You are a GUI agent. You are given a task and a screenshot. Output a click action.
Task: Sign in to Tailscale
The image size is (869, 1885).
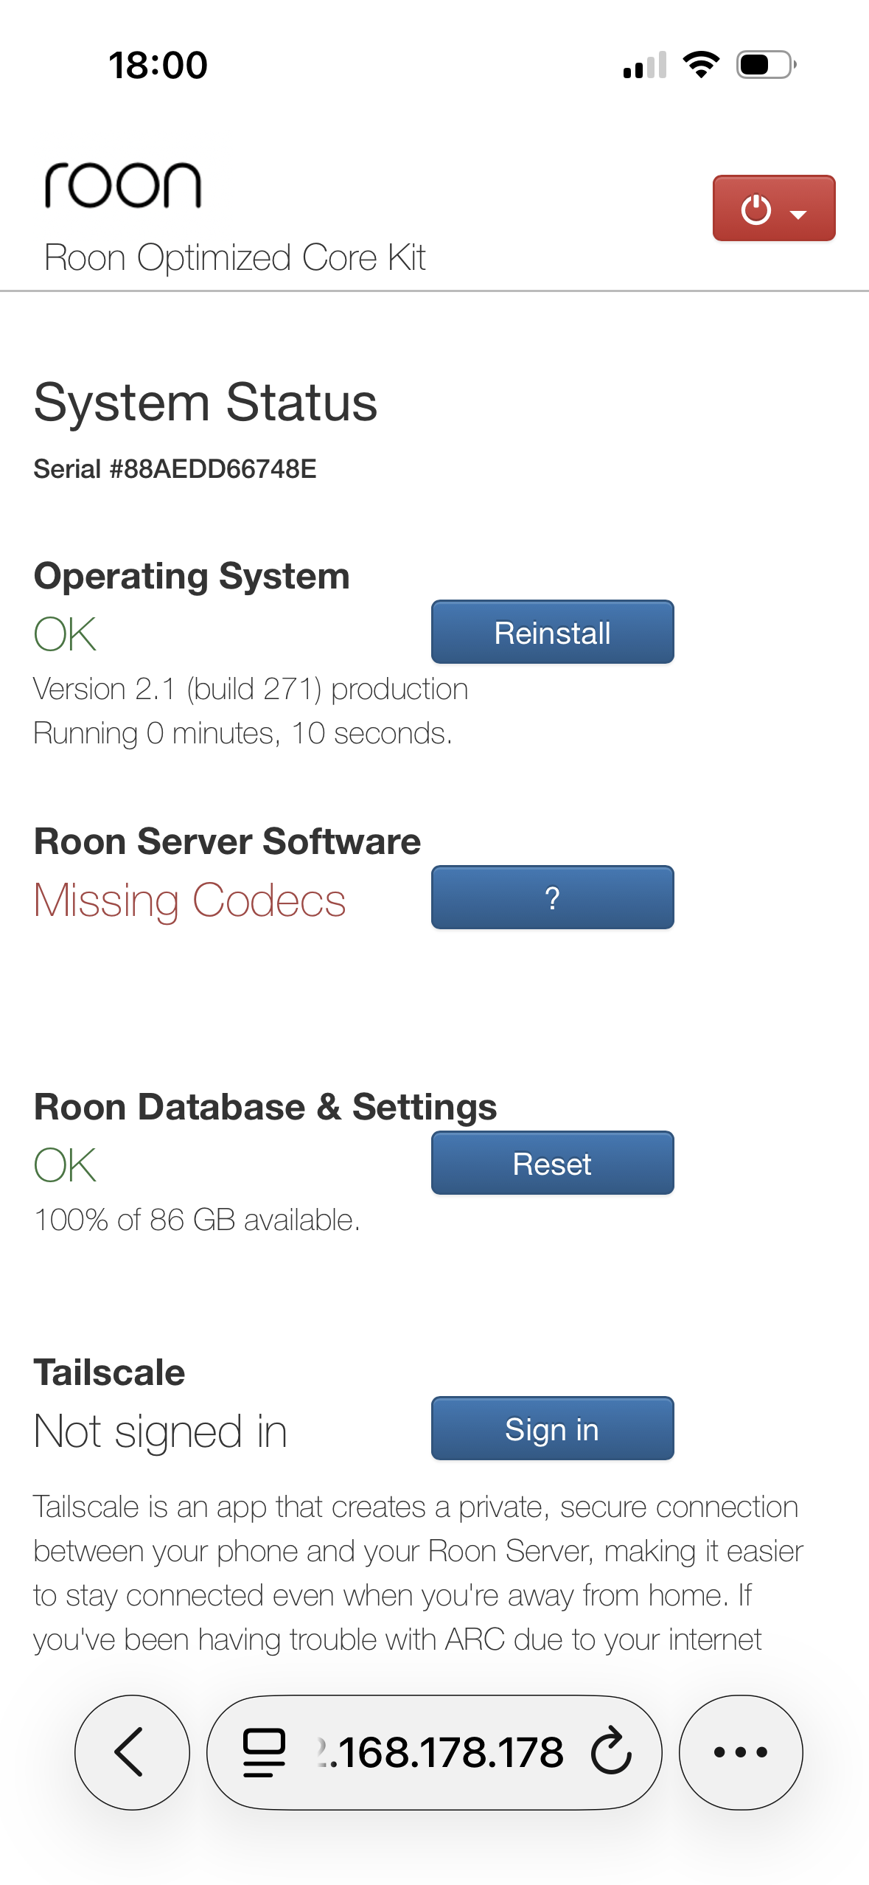552,1428
